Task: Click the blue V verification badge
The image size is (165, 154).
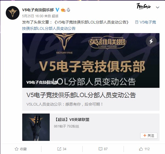Action: click(57, 10)
